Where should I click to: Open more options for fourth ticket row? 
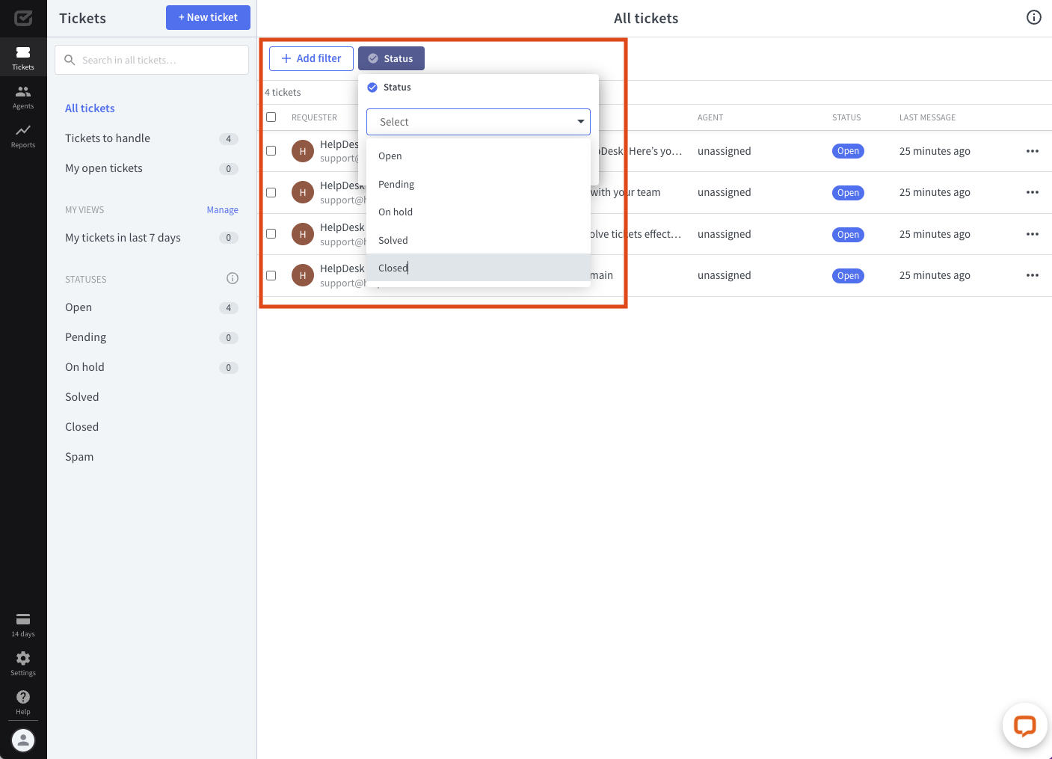click(x=1033, y=275)
